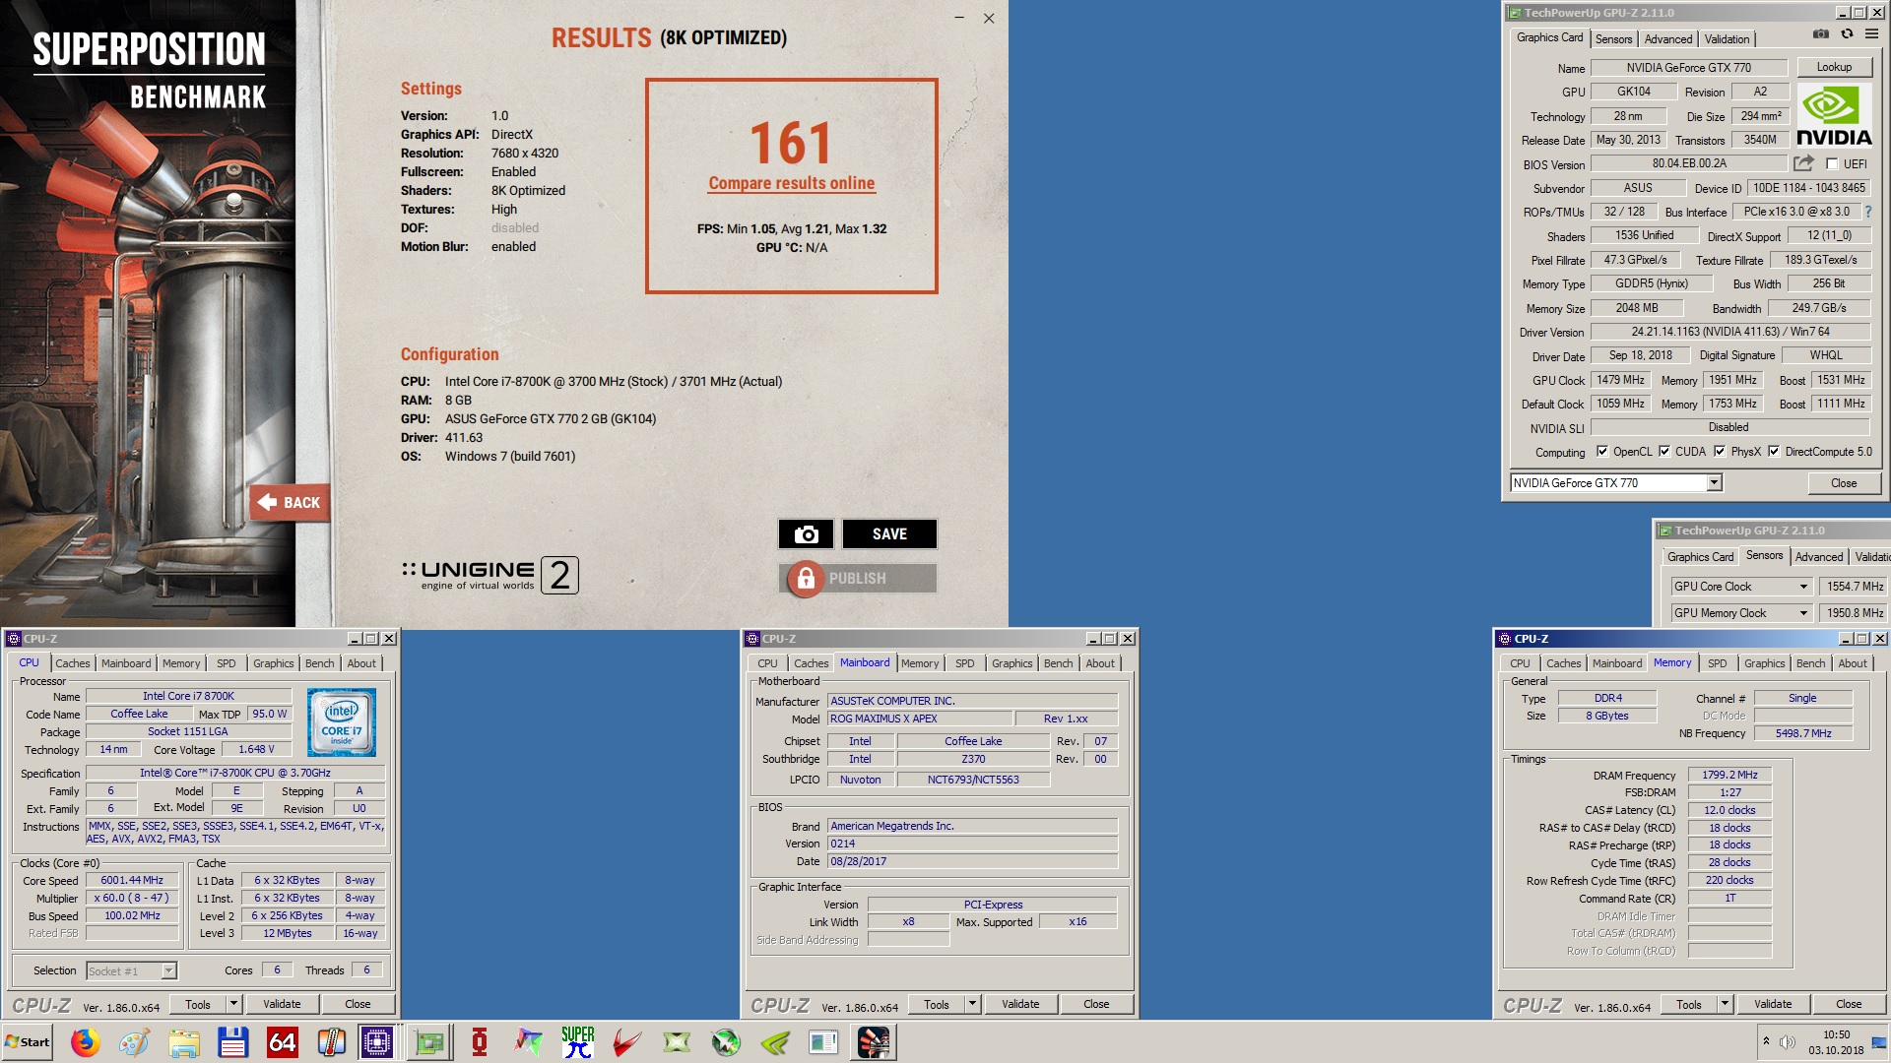
Task: Open Paint from the taskbar
Action: (x=135, y=1042)
